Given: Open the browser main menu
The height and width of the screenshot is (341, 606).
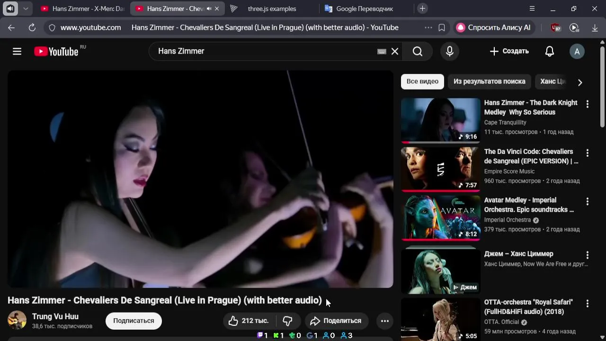Looking at the screenshot, I should (x=532, y=9).
